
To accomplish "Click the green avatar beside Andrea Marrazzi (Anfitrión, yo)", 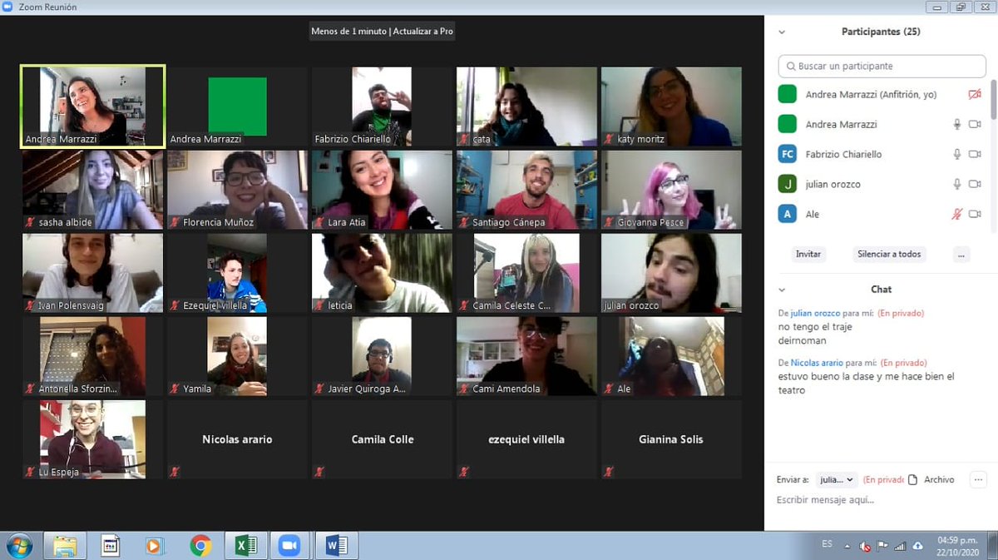I will [787, 94].
